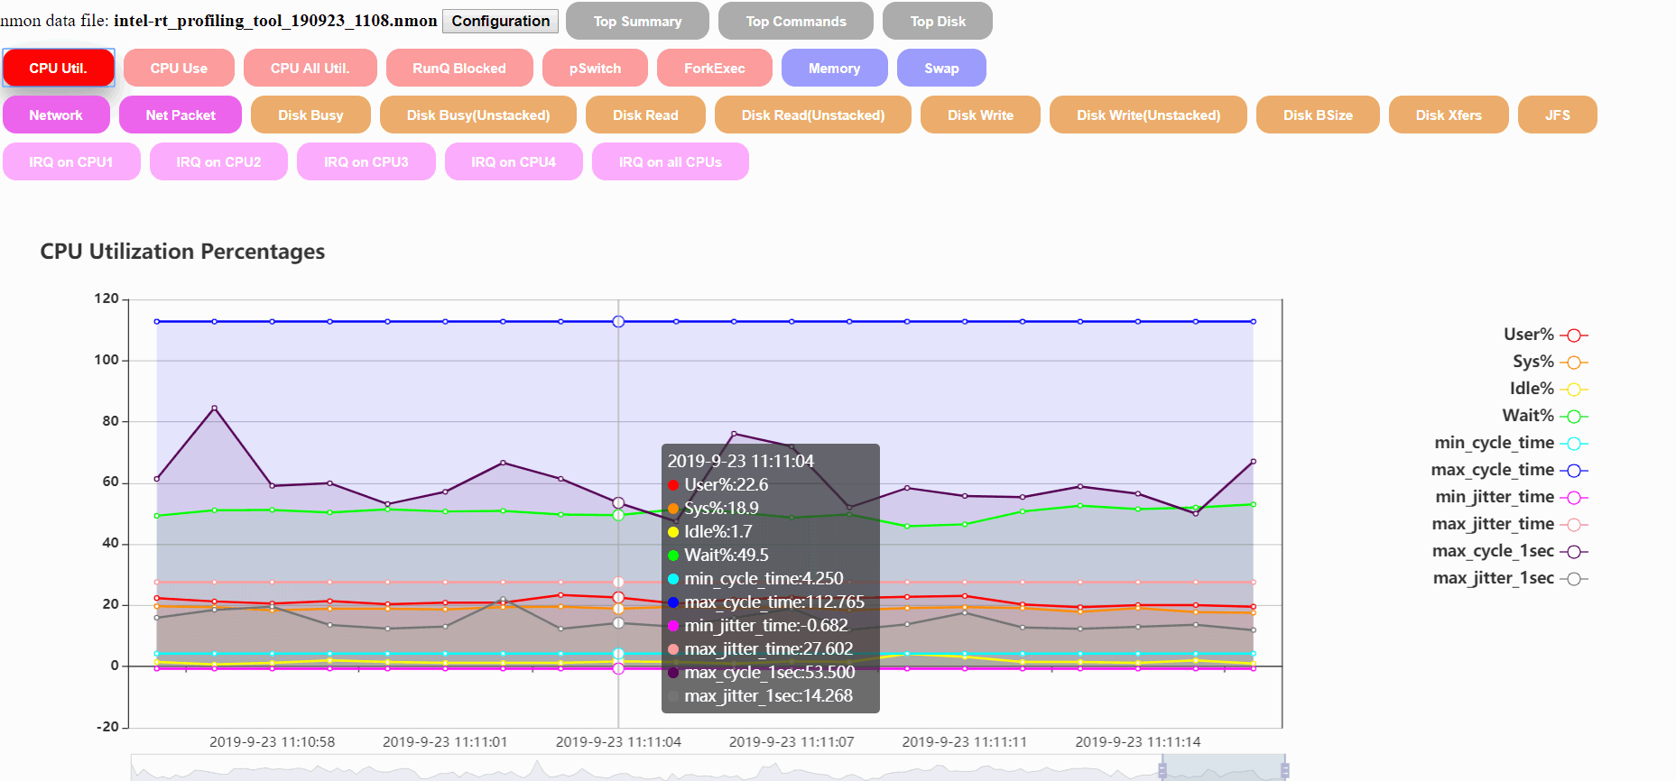This screenshot has height=781, width=1676.
Task: Open the ForkExec chart
Action: (715, 68)
